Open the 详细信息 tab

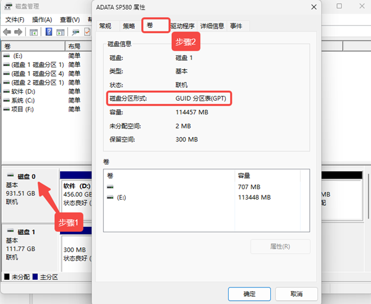211,26
